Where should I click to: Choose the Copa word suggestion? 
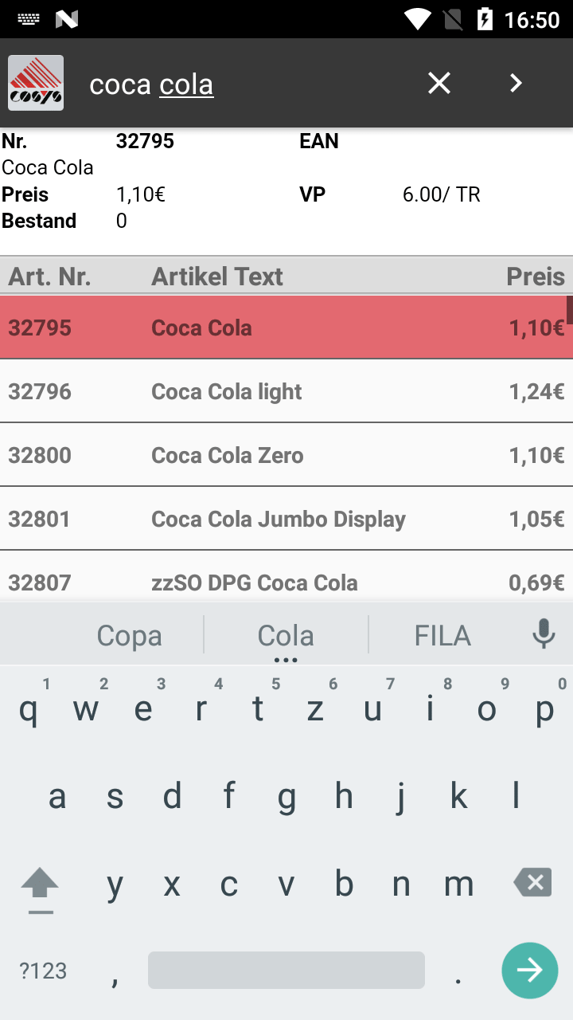pyautogui.click(x=129, y=635)
